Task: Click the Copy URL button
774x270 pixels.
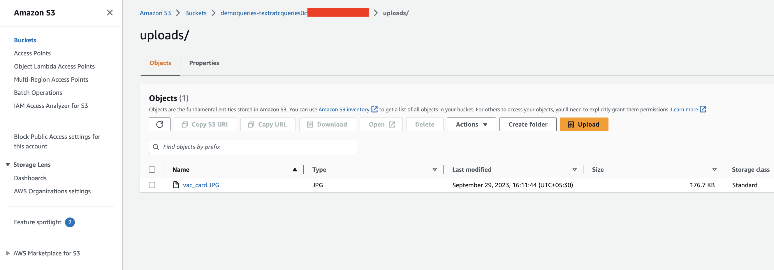Action: pos(268,125)
